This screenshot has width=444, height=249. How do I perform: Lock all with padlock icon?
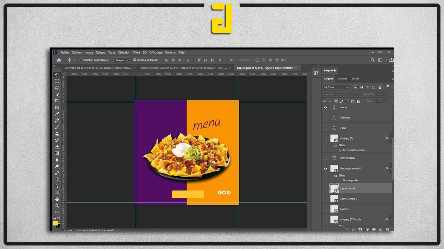[x=358, y=101]
